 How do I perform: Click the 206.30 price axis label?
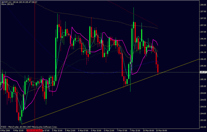203,52
